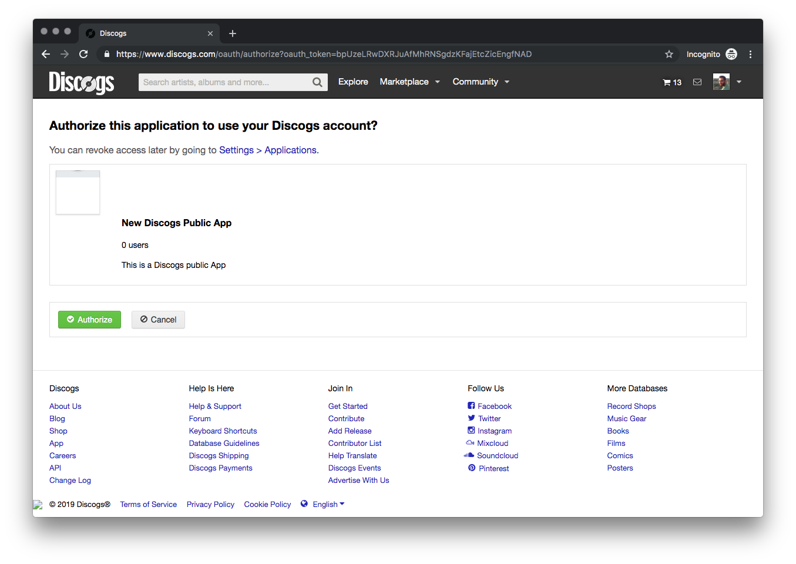Click the user avatar thumbnail
The image size is (796, 564).
coord(721,82)
